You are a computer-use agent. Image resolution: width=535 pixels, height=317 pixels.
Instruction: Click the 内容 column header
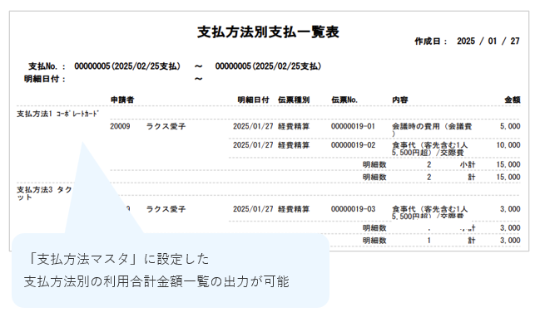[400, 100]
